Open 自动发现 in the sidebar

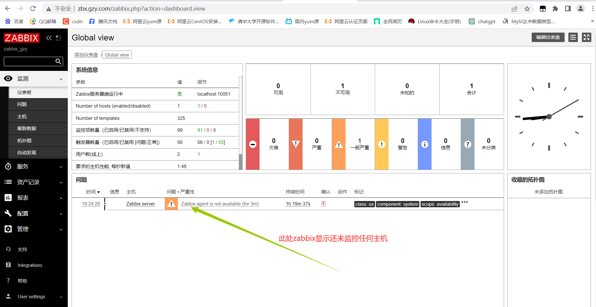[38, 153]
